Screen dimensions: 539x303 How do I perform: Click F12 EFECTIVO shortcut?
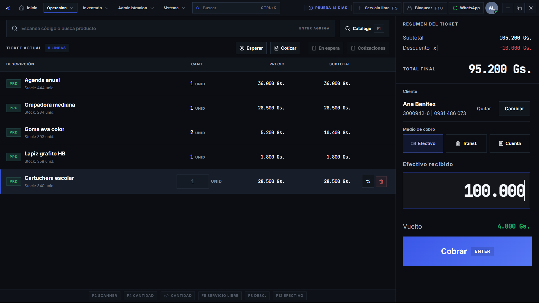pos(289,296)
